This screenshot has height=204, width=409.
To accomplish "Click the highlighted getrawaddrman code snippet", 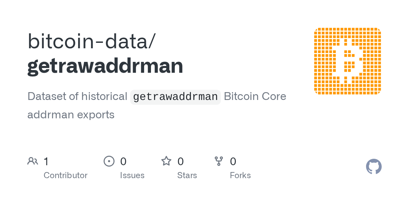I will pos(175,97).
